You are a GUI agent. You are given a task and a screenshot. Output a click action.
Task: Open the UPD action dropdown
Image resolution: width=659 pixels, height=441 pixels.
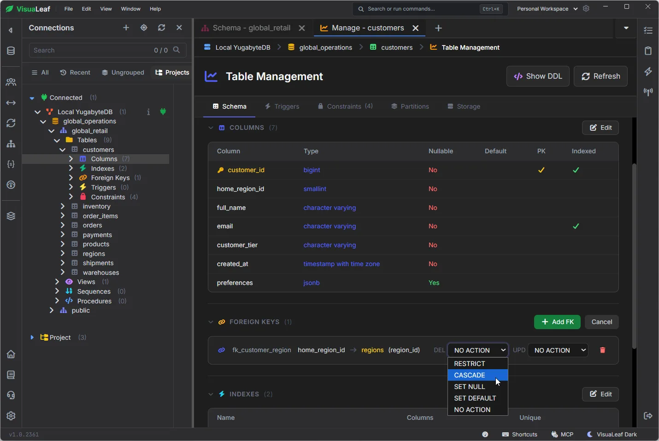(x=558, y=350)
